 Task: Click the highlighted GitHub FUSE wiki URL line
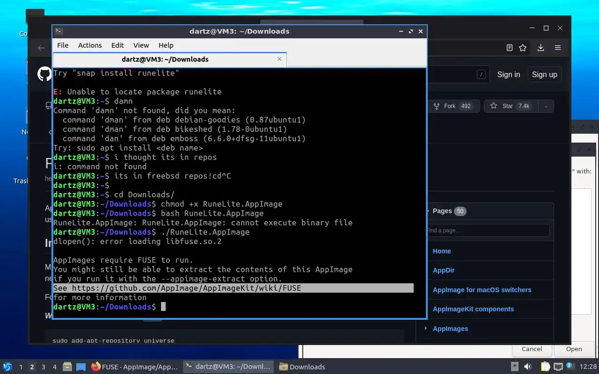coord(234,288)
